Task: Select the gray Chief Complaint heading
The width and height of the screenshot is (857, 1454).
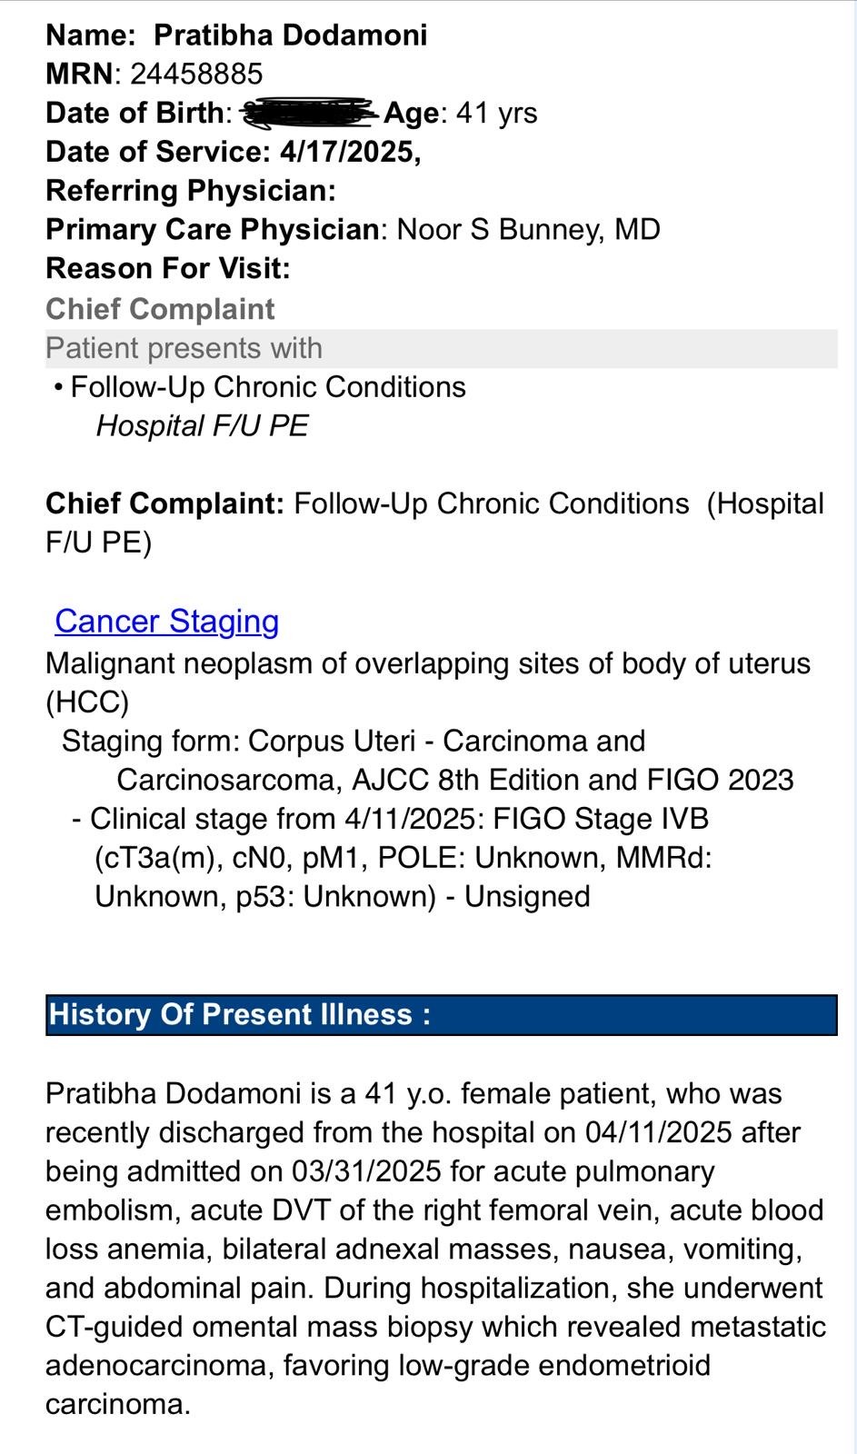Action: [160, 309]
